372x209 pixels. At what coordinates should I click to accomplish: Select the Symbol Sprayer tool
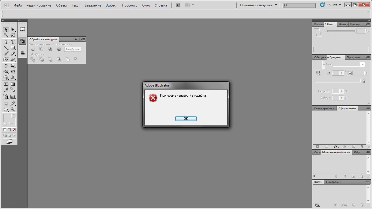[x=6, y=97]
